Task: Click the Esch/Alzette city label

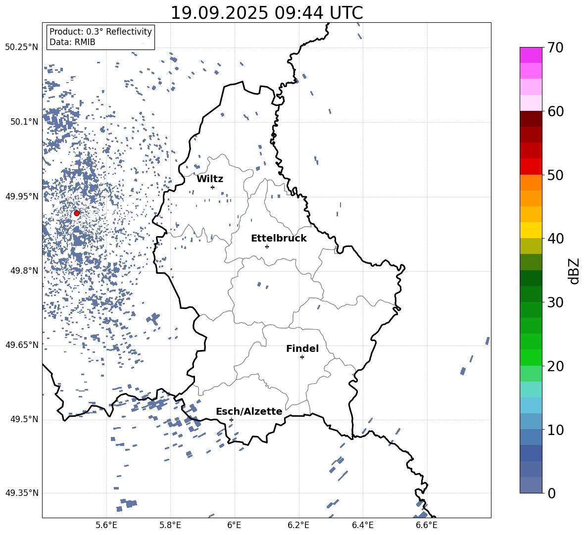Action: pos(249,411)
